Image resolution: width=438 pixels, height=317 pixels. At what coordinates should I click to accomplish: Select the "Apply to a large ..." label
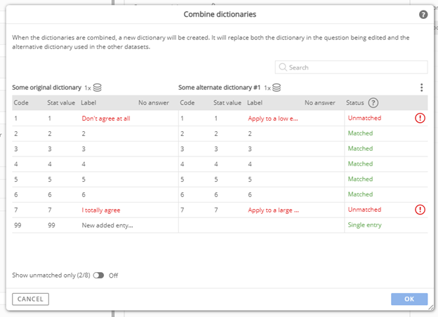(x=273, y=210)
